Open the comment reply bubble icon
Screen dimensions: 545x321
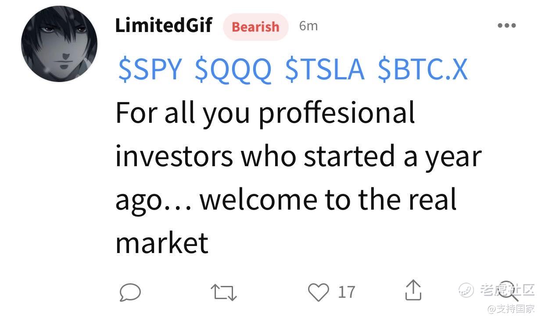click(x=130, y=292)
